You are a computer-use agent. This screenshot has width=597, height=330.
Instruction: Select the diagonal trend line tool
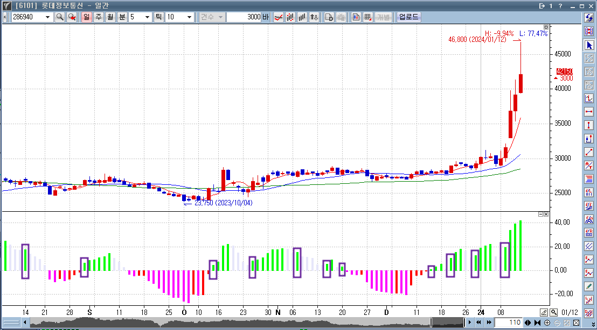point(589,152)
